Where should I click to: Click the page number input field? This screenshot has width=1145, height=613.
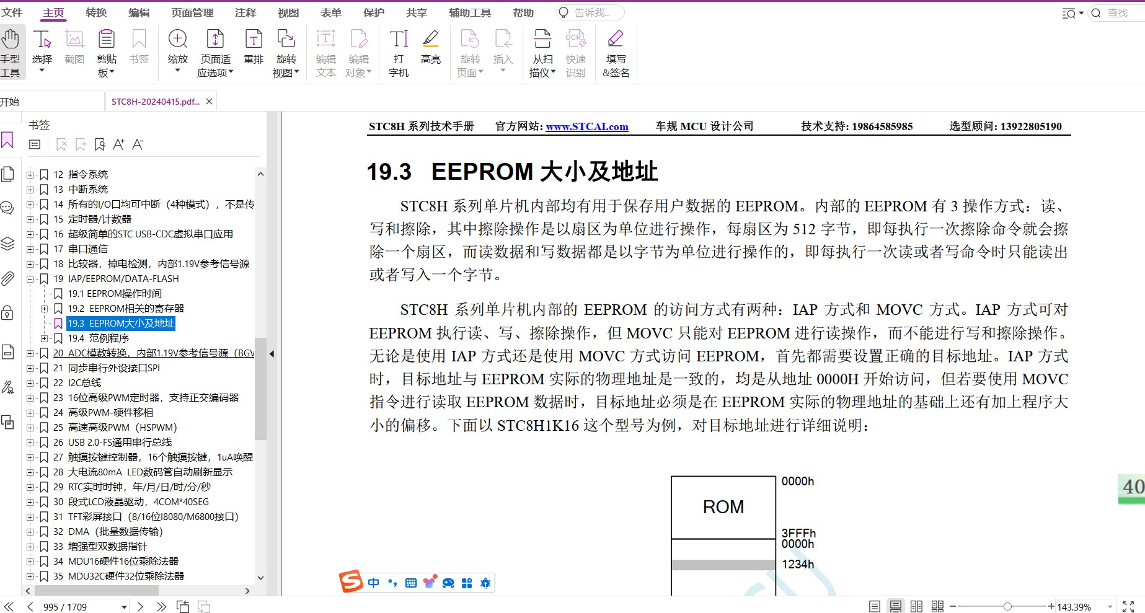point(79,607)
